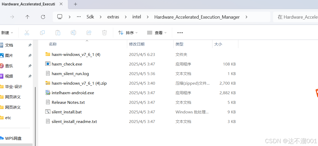318x146 pixels.
Task: Click the pin icon next to 音乐
Action: [30, 66]
